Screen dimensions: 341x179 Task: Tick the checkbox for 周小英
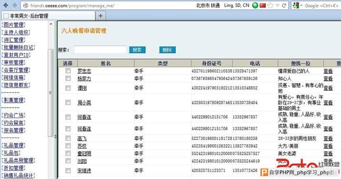click(68, 102)
